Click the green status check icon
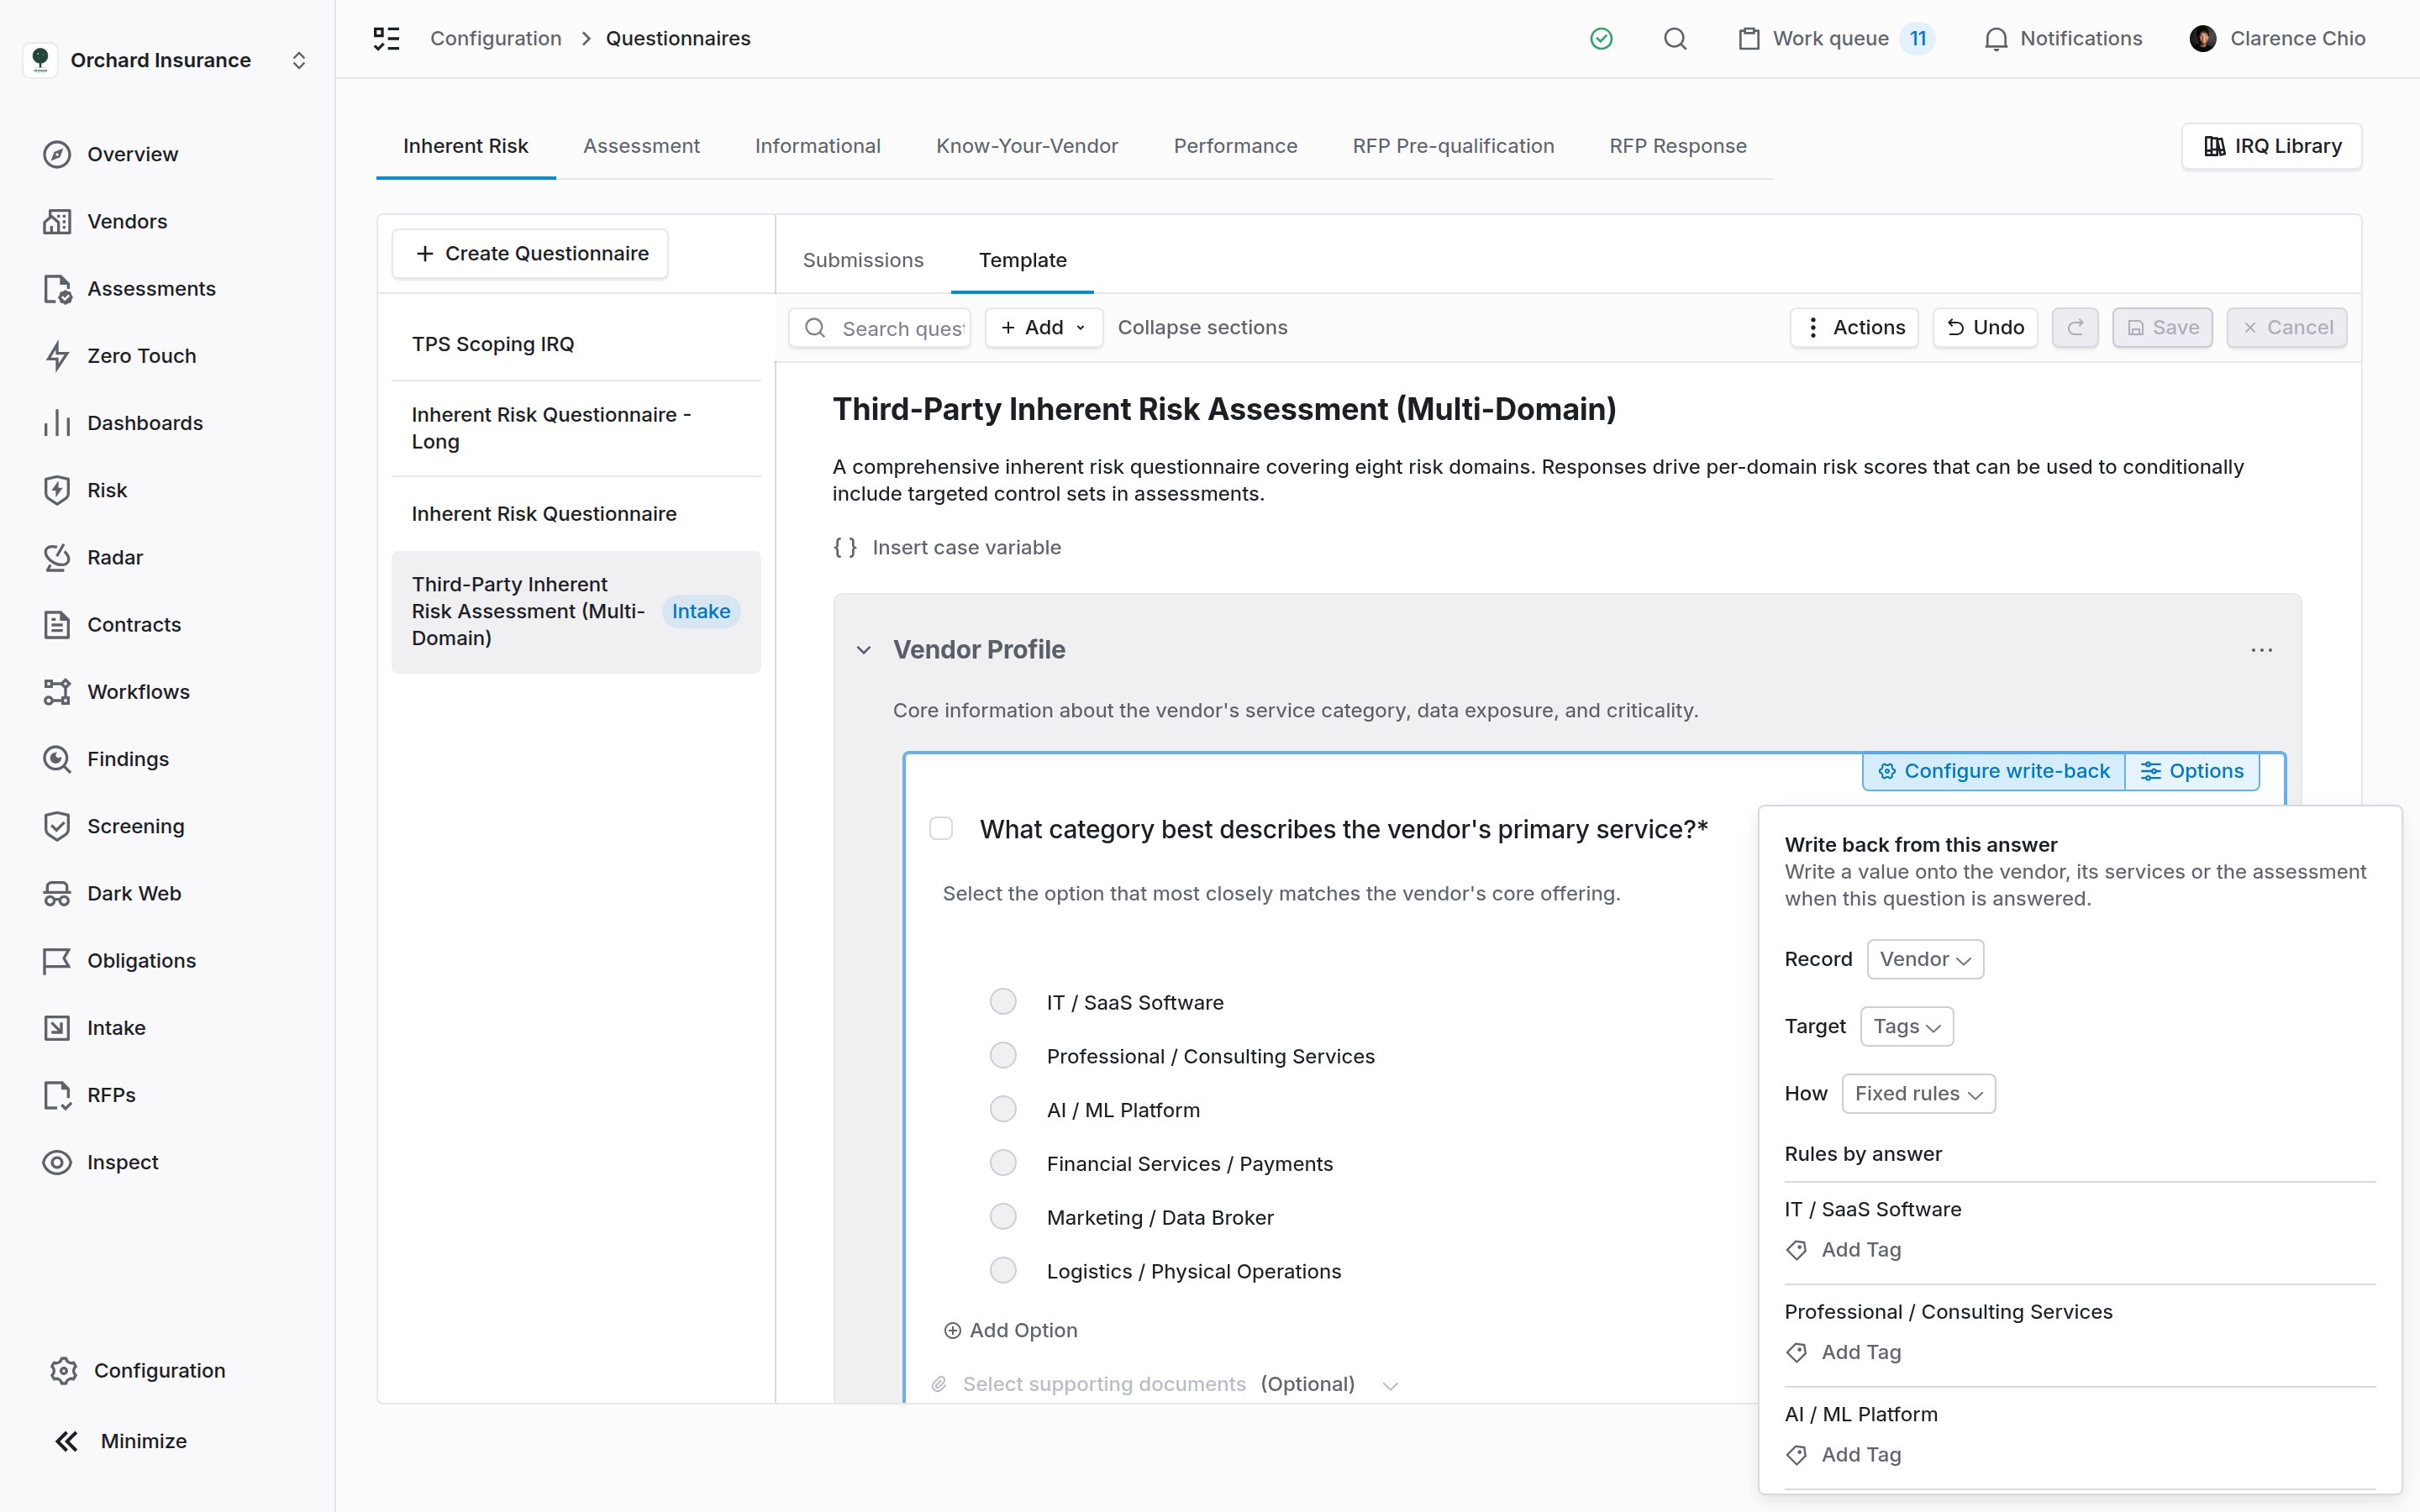The height and width of the screenshot is (1512, 2420). point(1601,39)
